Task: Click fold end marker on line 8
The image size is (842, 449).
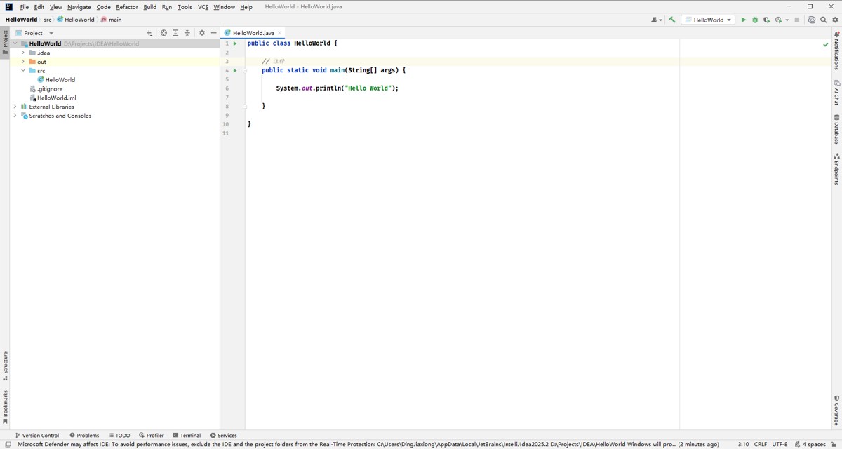Action: (245, 106)
